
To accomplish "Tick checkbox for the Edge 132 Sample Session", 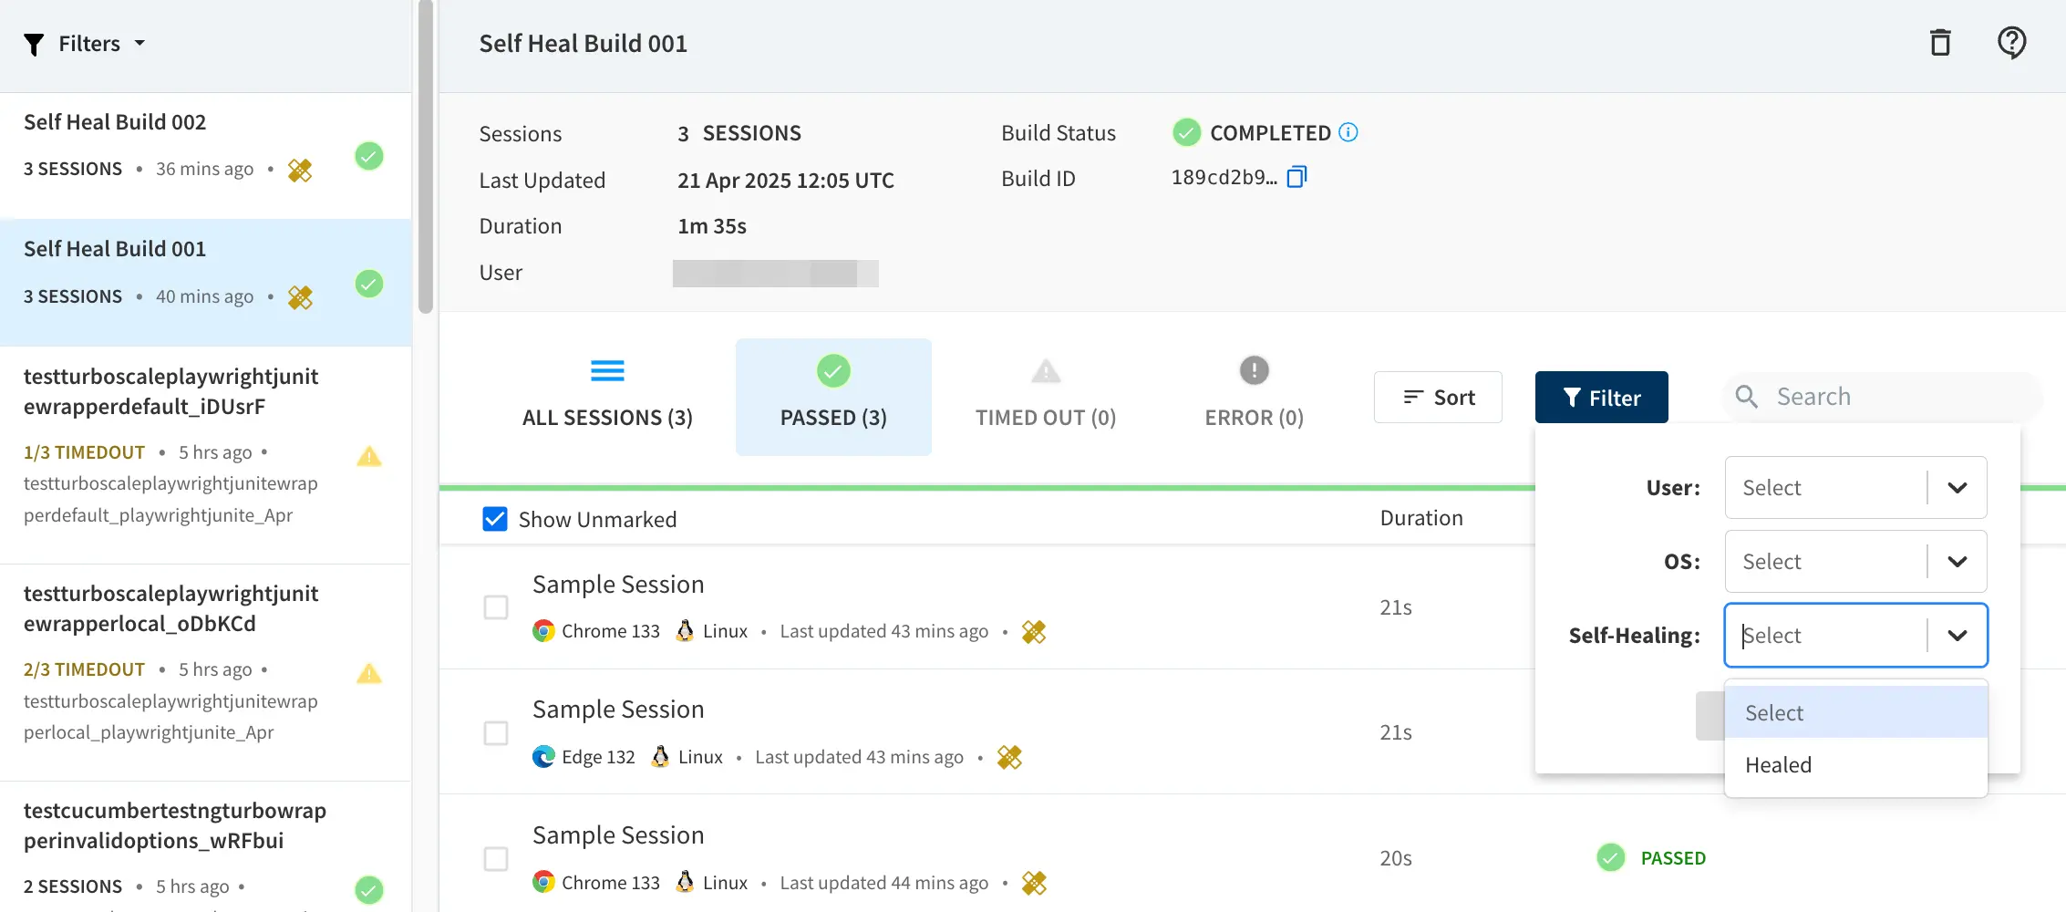I will pyautogui.click(x=496, y=733).
